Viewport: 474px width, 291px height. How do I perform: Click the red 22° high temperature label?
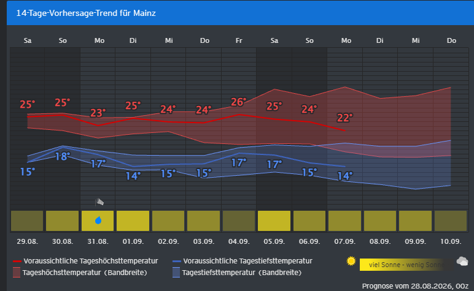point(345,118)
